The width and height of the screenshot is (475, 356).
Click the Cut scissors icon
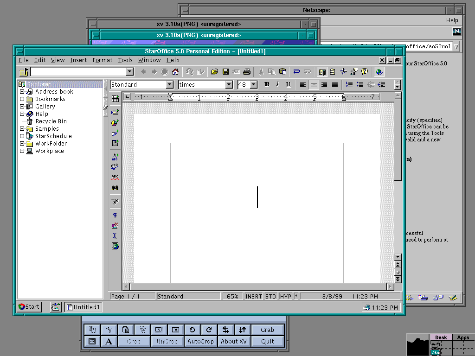pos(261,72)
